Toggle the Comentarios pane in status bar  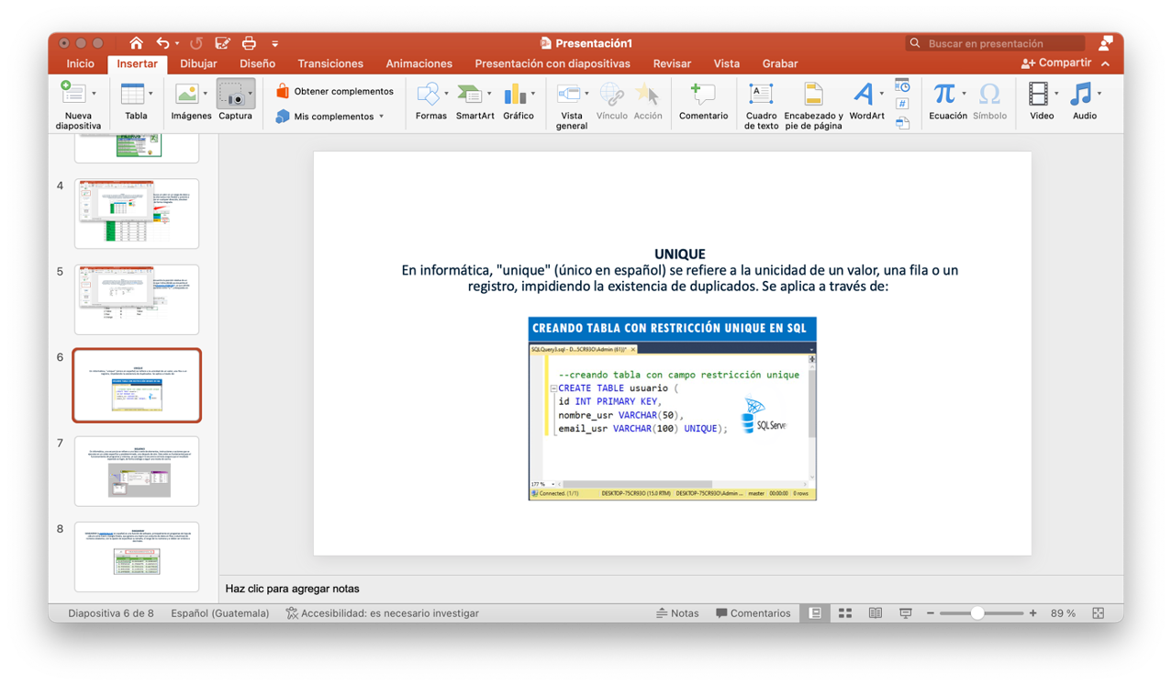pos(753,613)
